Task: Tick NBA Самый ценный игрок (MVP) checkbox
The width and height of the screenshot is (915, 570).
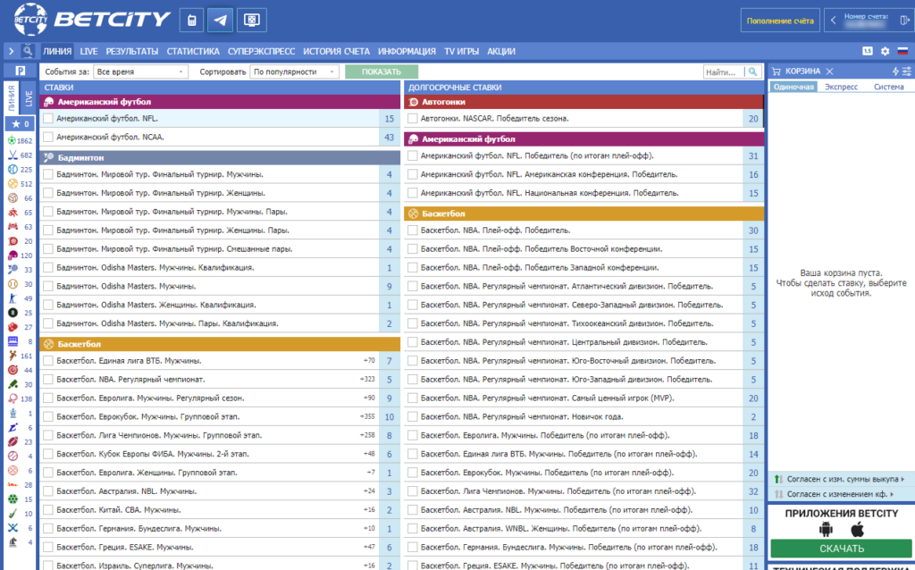Action: pos(413,398)
